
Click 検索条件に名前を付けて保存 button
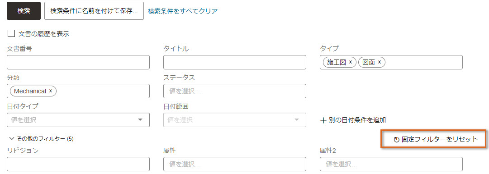[94, 11]
